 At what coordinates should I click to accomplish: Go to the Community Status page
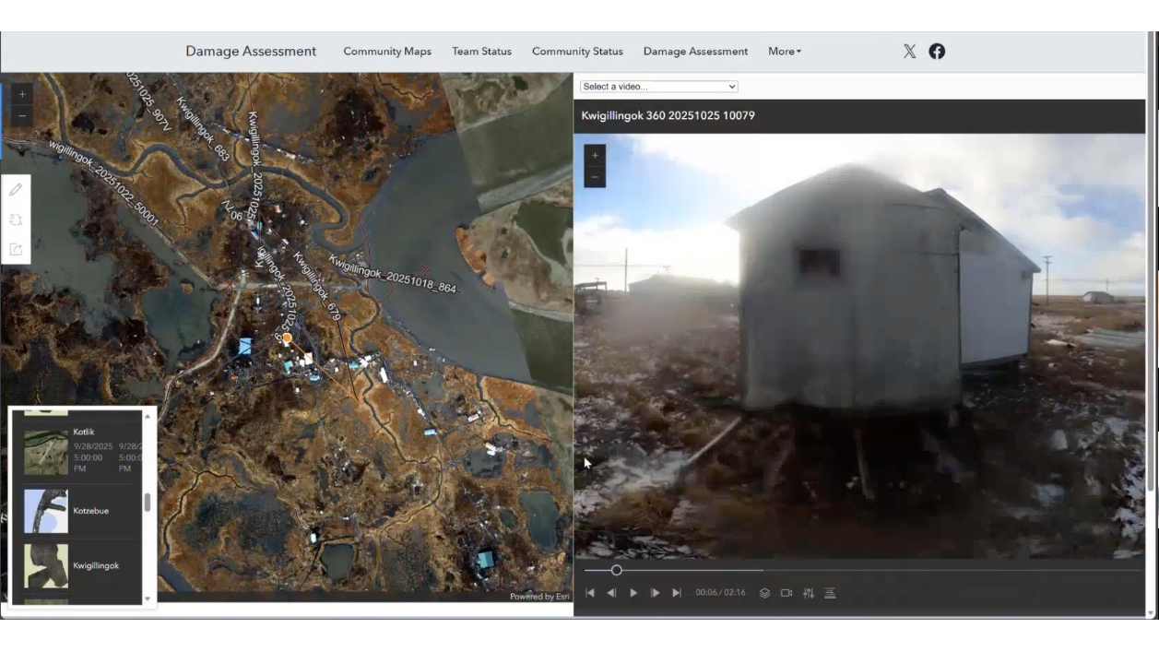(577, 52)
